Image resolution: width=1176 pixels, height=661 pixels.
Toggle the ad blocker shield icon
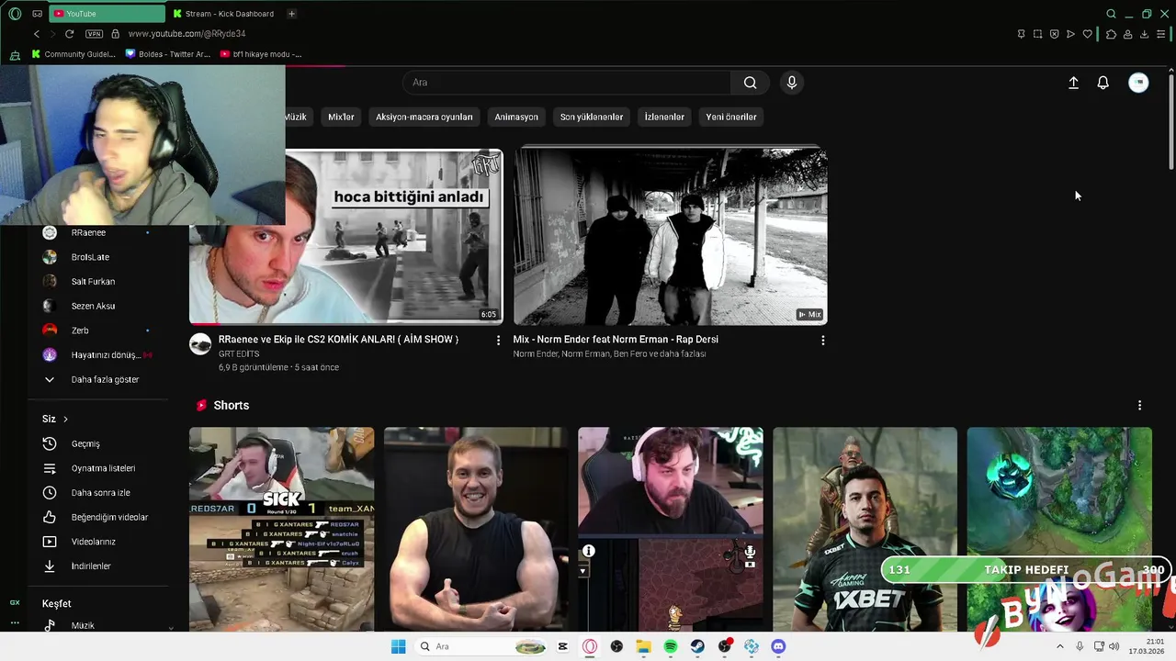1054,34
